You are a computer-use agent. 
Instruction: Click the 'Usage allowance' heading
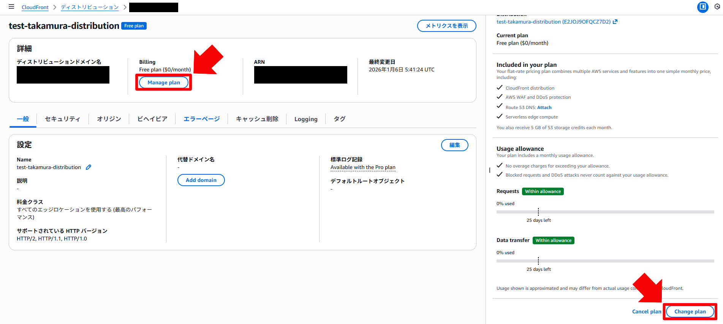[x=520, y=149]
